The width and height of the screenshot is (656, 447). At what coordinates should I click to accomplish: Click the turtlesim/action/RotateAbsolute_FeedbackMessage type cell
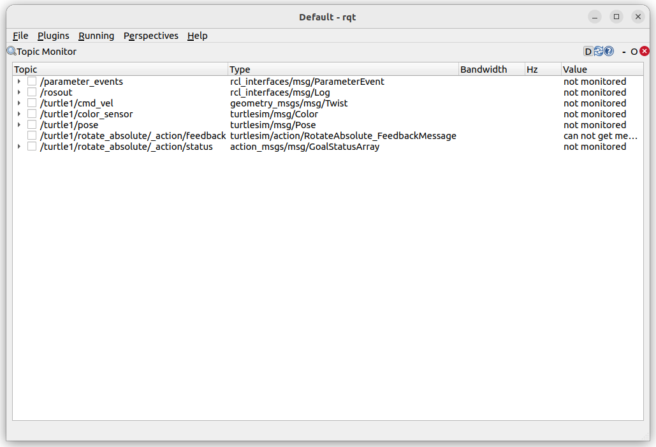(343, 136)
